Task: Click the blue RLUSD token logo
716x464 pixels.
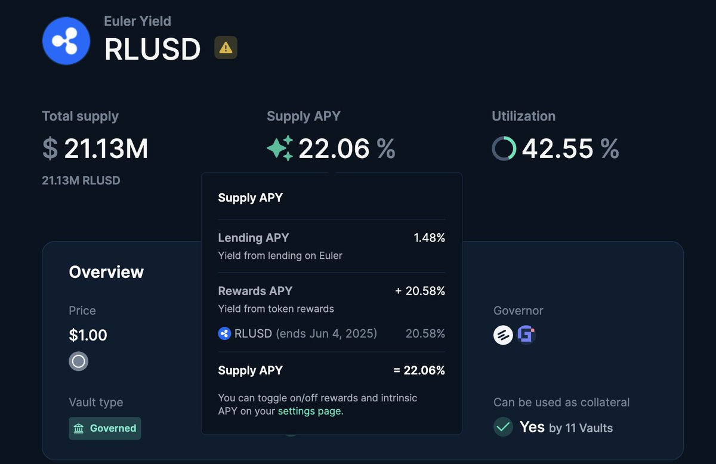Action: pyautogui.click(x=66, y=41)
